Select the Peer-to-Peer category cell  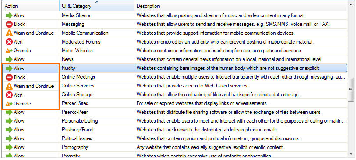point(97,112)
